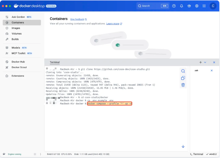
Task: Pause Docker engine using pause button
Action: click(x=35, y=154)
